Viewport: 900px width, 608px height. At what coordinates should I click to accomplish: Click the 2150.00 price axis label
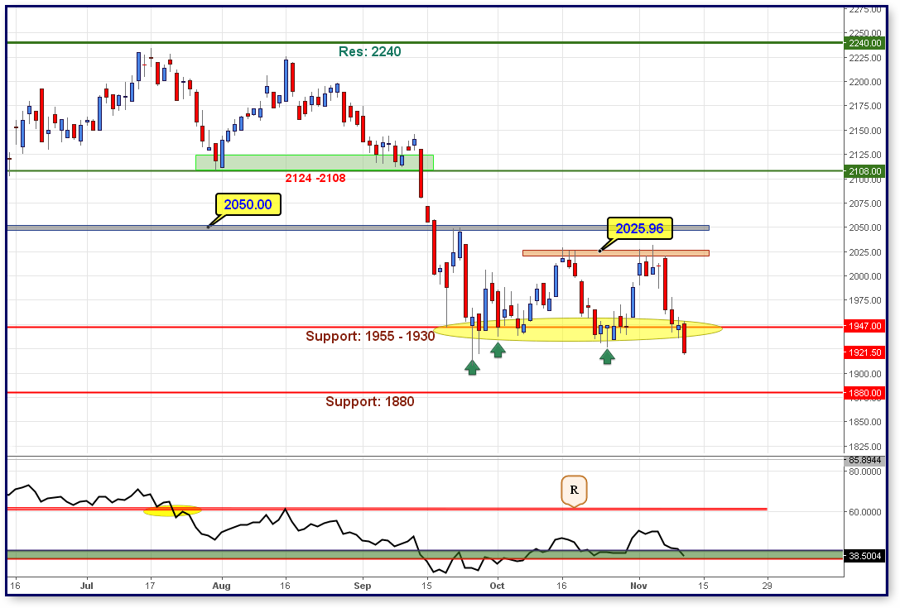coord(865,131)
